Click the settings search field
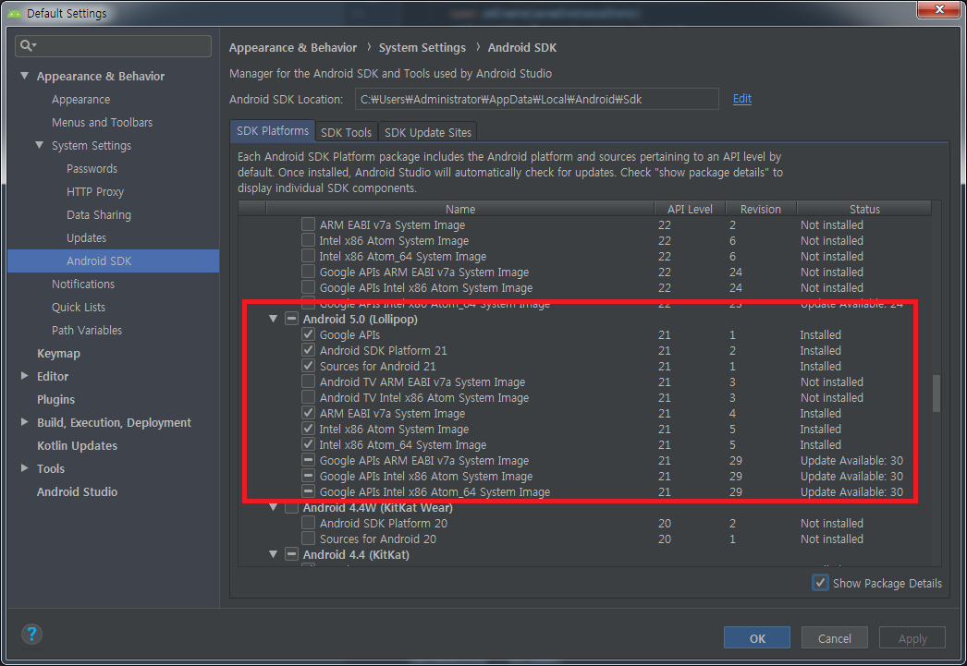The height and width of the screenshot is (666, 967). click(x=114, y=45)
